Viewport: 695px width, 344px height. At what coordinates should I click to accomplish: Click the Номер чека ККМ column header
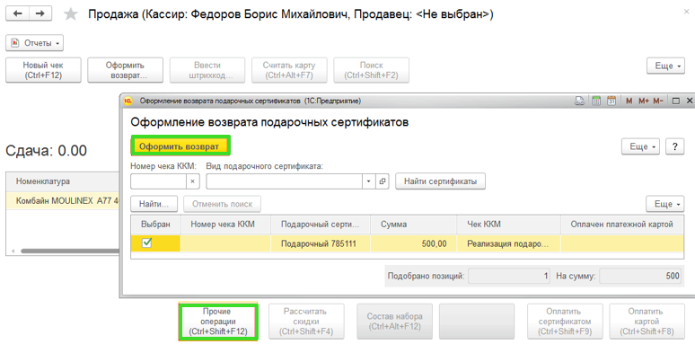(x=225, y=225)
